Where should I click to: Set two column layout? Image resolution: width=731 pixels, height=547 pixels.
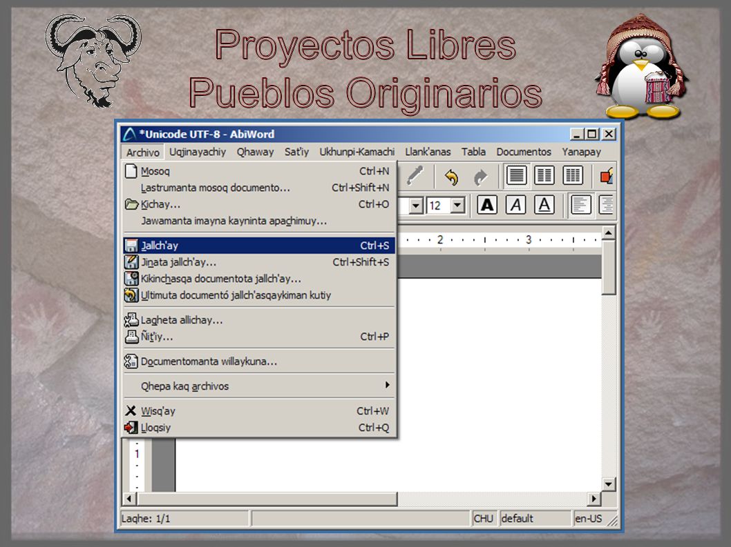[x=544, y=176]
